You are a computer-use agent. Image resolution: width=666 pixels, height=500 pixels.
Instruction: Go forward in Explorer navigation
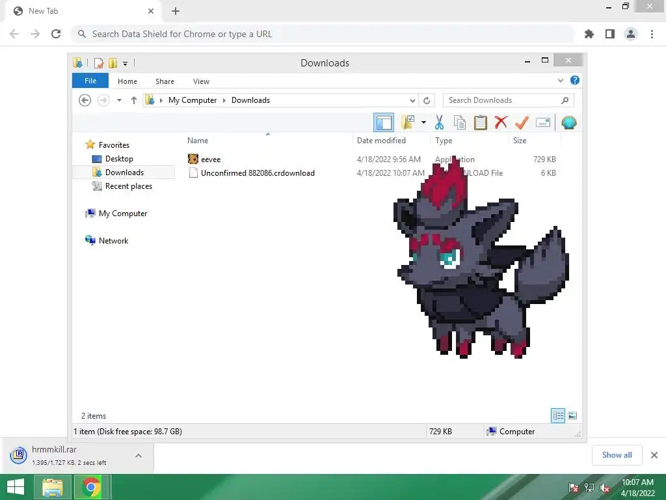point(103,100)
